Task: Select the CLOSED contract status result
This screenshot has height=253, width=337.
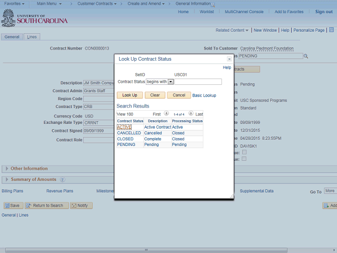Action: pyautogui.click(x=125, y=139)
